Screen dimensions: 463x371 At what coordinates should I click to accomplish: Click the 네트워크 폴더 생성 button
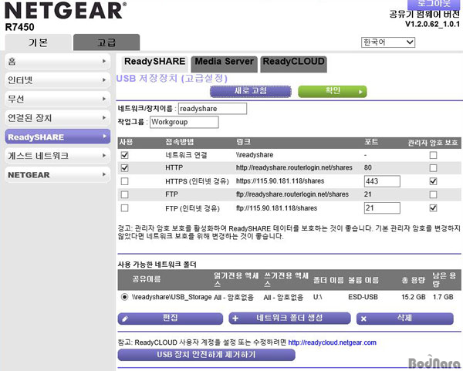(289, 319)
